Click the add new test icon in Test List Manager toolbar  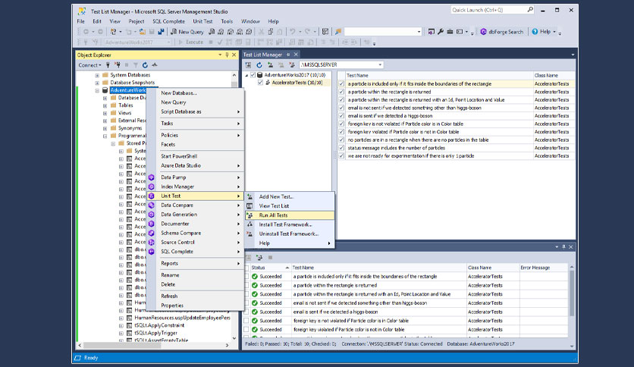click(x=270, y=64)
